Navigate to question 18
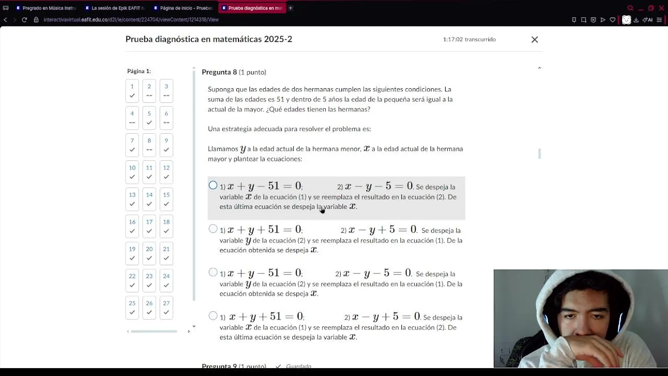 tap(166, 227)
